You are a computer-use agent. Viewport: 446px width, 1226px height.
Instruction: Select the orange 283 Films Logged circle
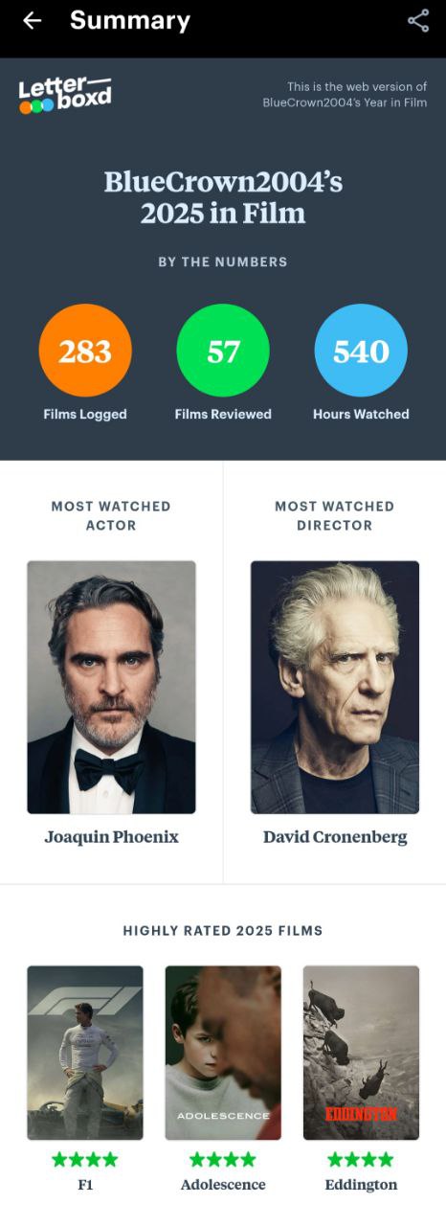(x=85, y=351)
